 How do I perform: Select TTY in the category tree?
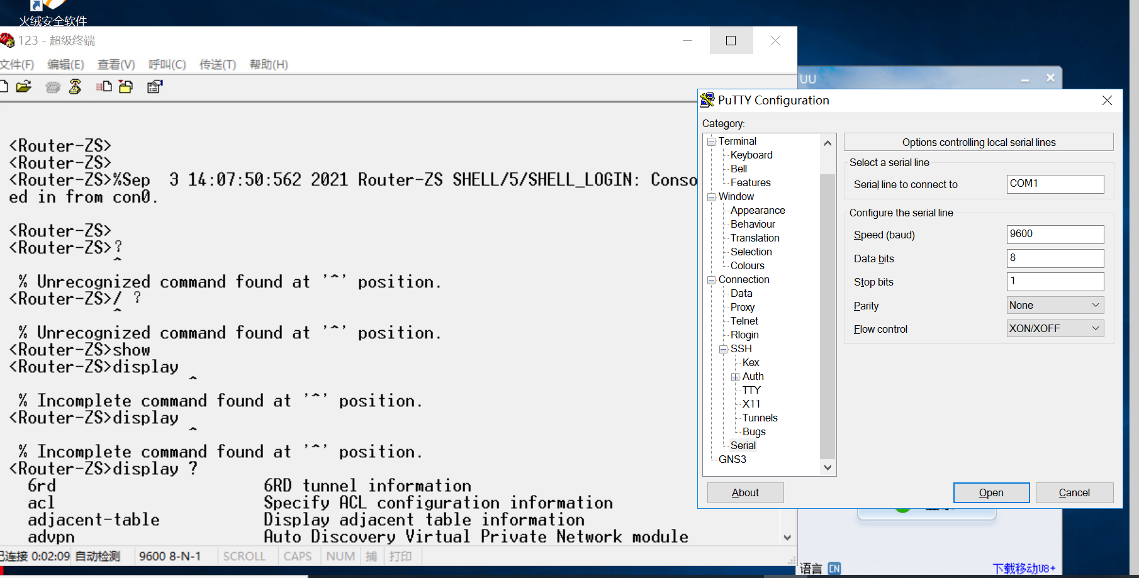pyautogui.click(x=751, y=391)
